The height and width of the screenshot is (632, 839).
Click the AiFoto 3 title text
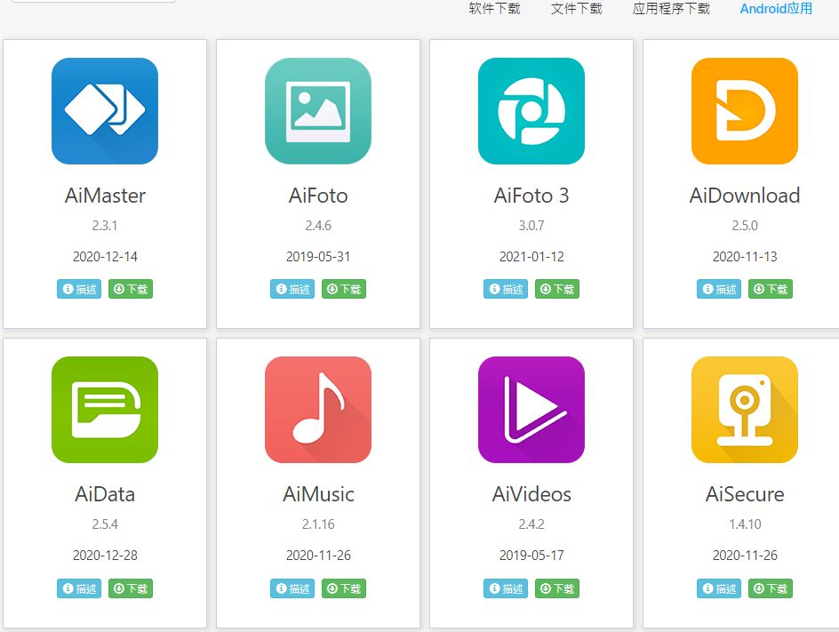[531, 196]
